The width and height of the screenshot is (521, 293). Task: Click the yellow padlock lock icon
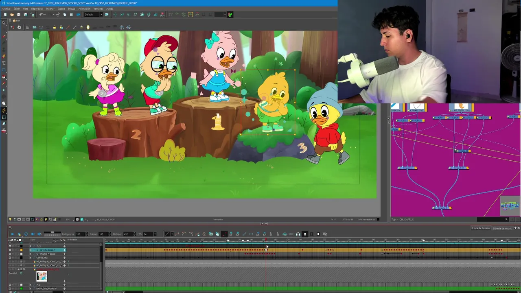55,27
